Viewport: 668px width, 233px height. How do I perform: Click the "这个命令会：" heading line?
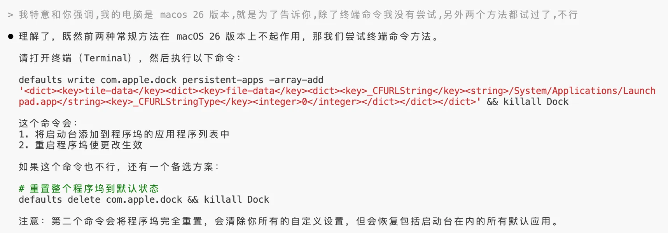pyautogui.click(x=48, y=123)
